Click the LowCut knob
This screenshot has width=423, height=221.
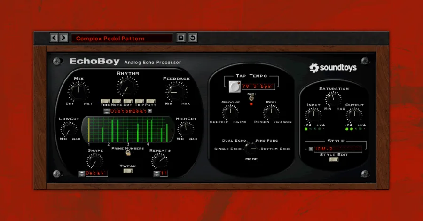(x=68, y=129)
